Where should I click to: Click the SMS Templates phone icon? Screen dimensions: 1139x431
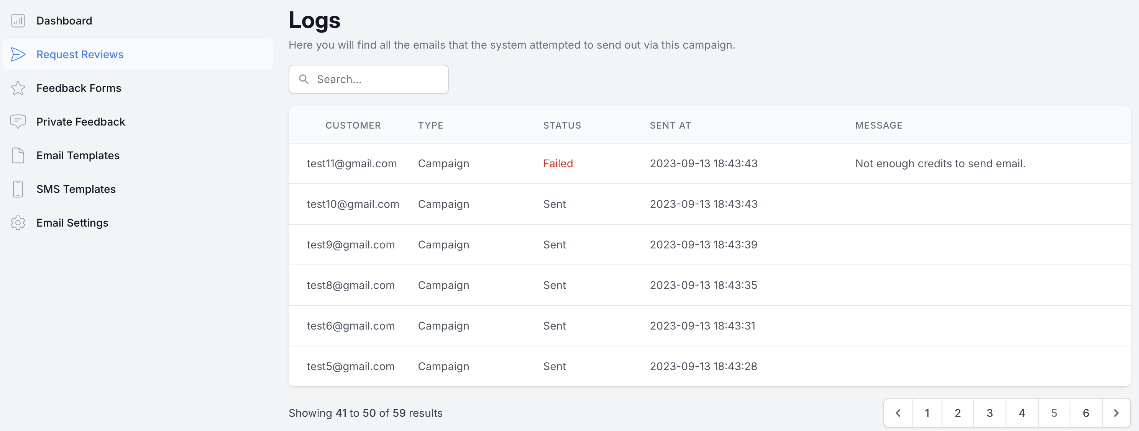click(18, 189)
